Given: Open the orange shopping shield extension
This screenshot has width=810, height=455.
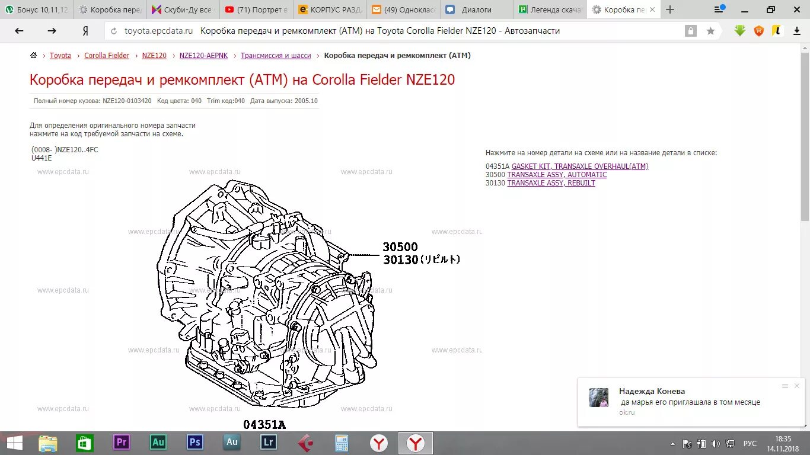Looking at the screenshot, I should pos(758,31).
